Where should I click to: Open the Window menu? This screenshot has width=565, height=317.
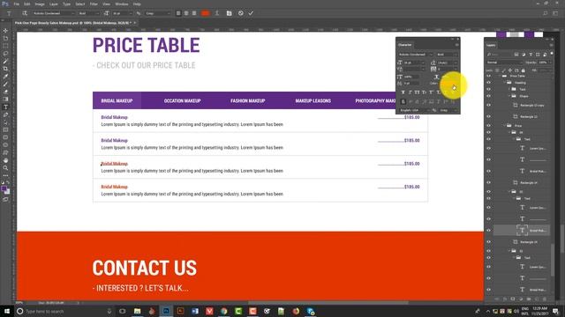122,4
